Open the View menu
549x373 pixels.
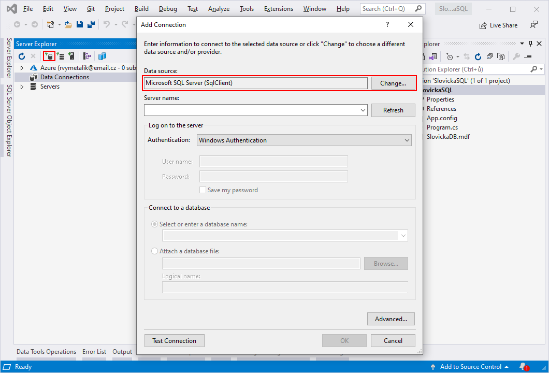(x=70, y=9)
